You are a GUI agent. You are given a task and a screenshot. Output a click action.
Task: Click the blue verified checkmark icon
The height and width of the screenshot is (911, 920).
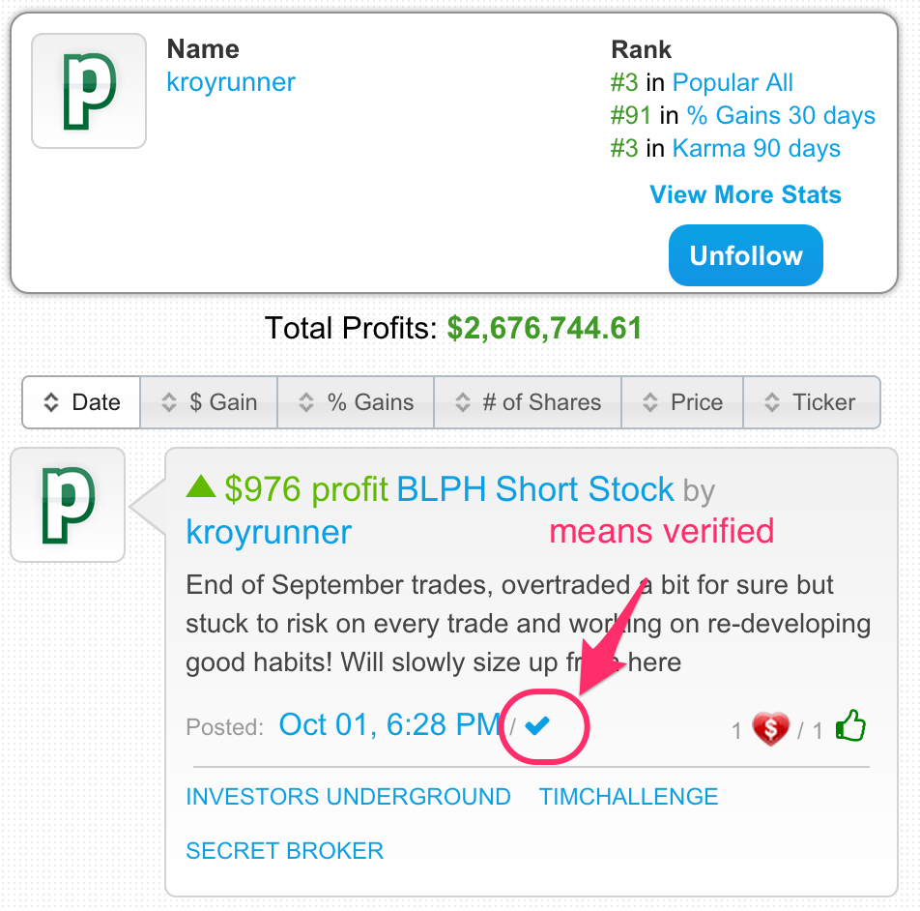[x=537, y=725]
